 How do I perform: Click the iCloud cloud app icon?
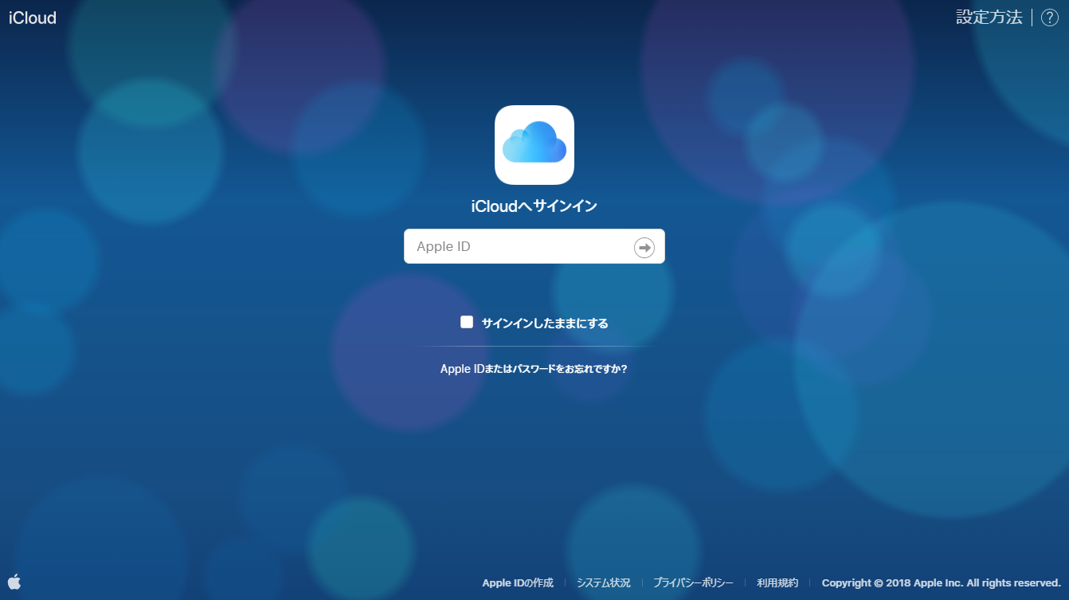534,145
